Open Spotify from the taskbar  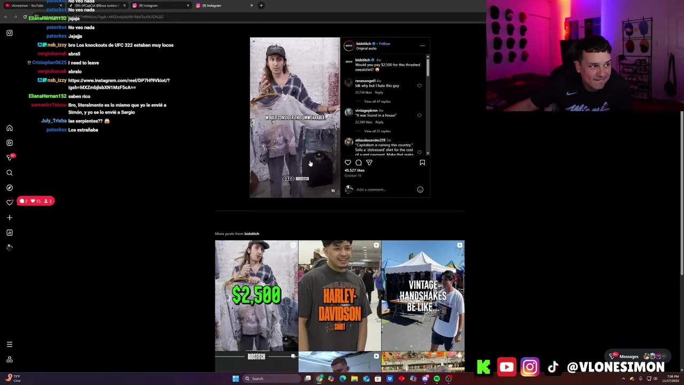(437, 379)
